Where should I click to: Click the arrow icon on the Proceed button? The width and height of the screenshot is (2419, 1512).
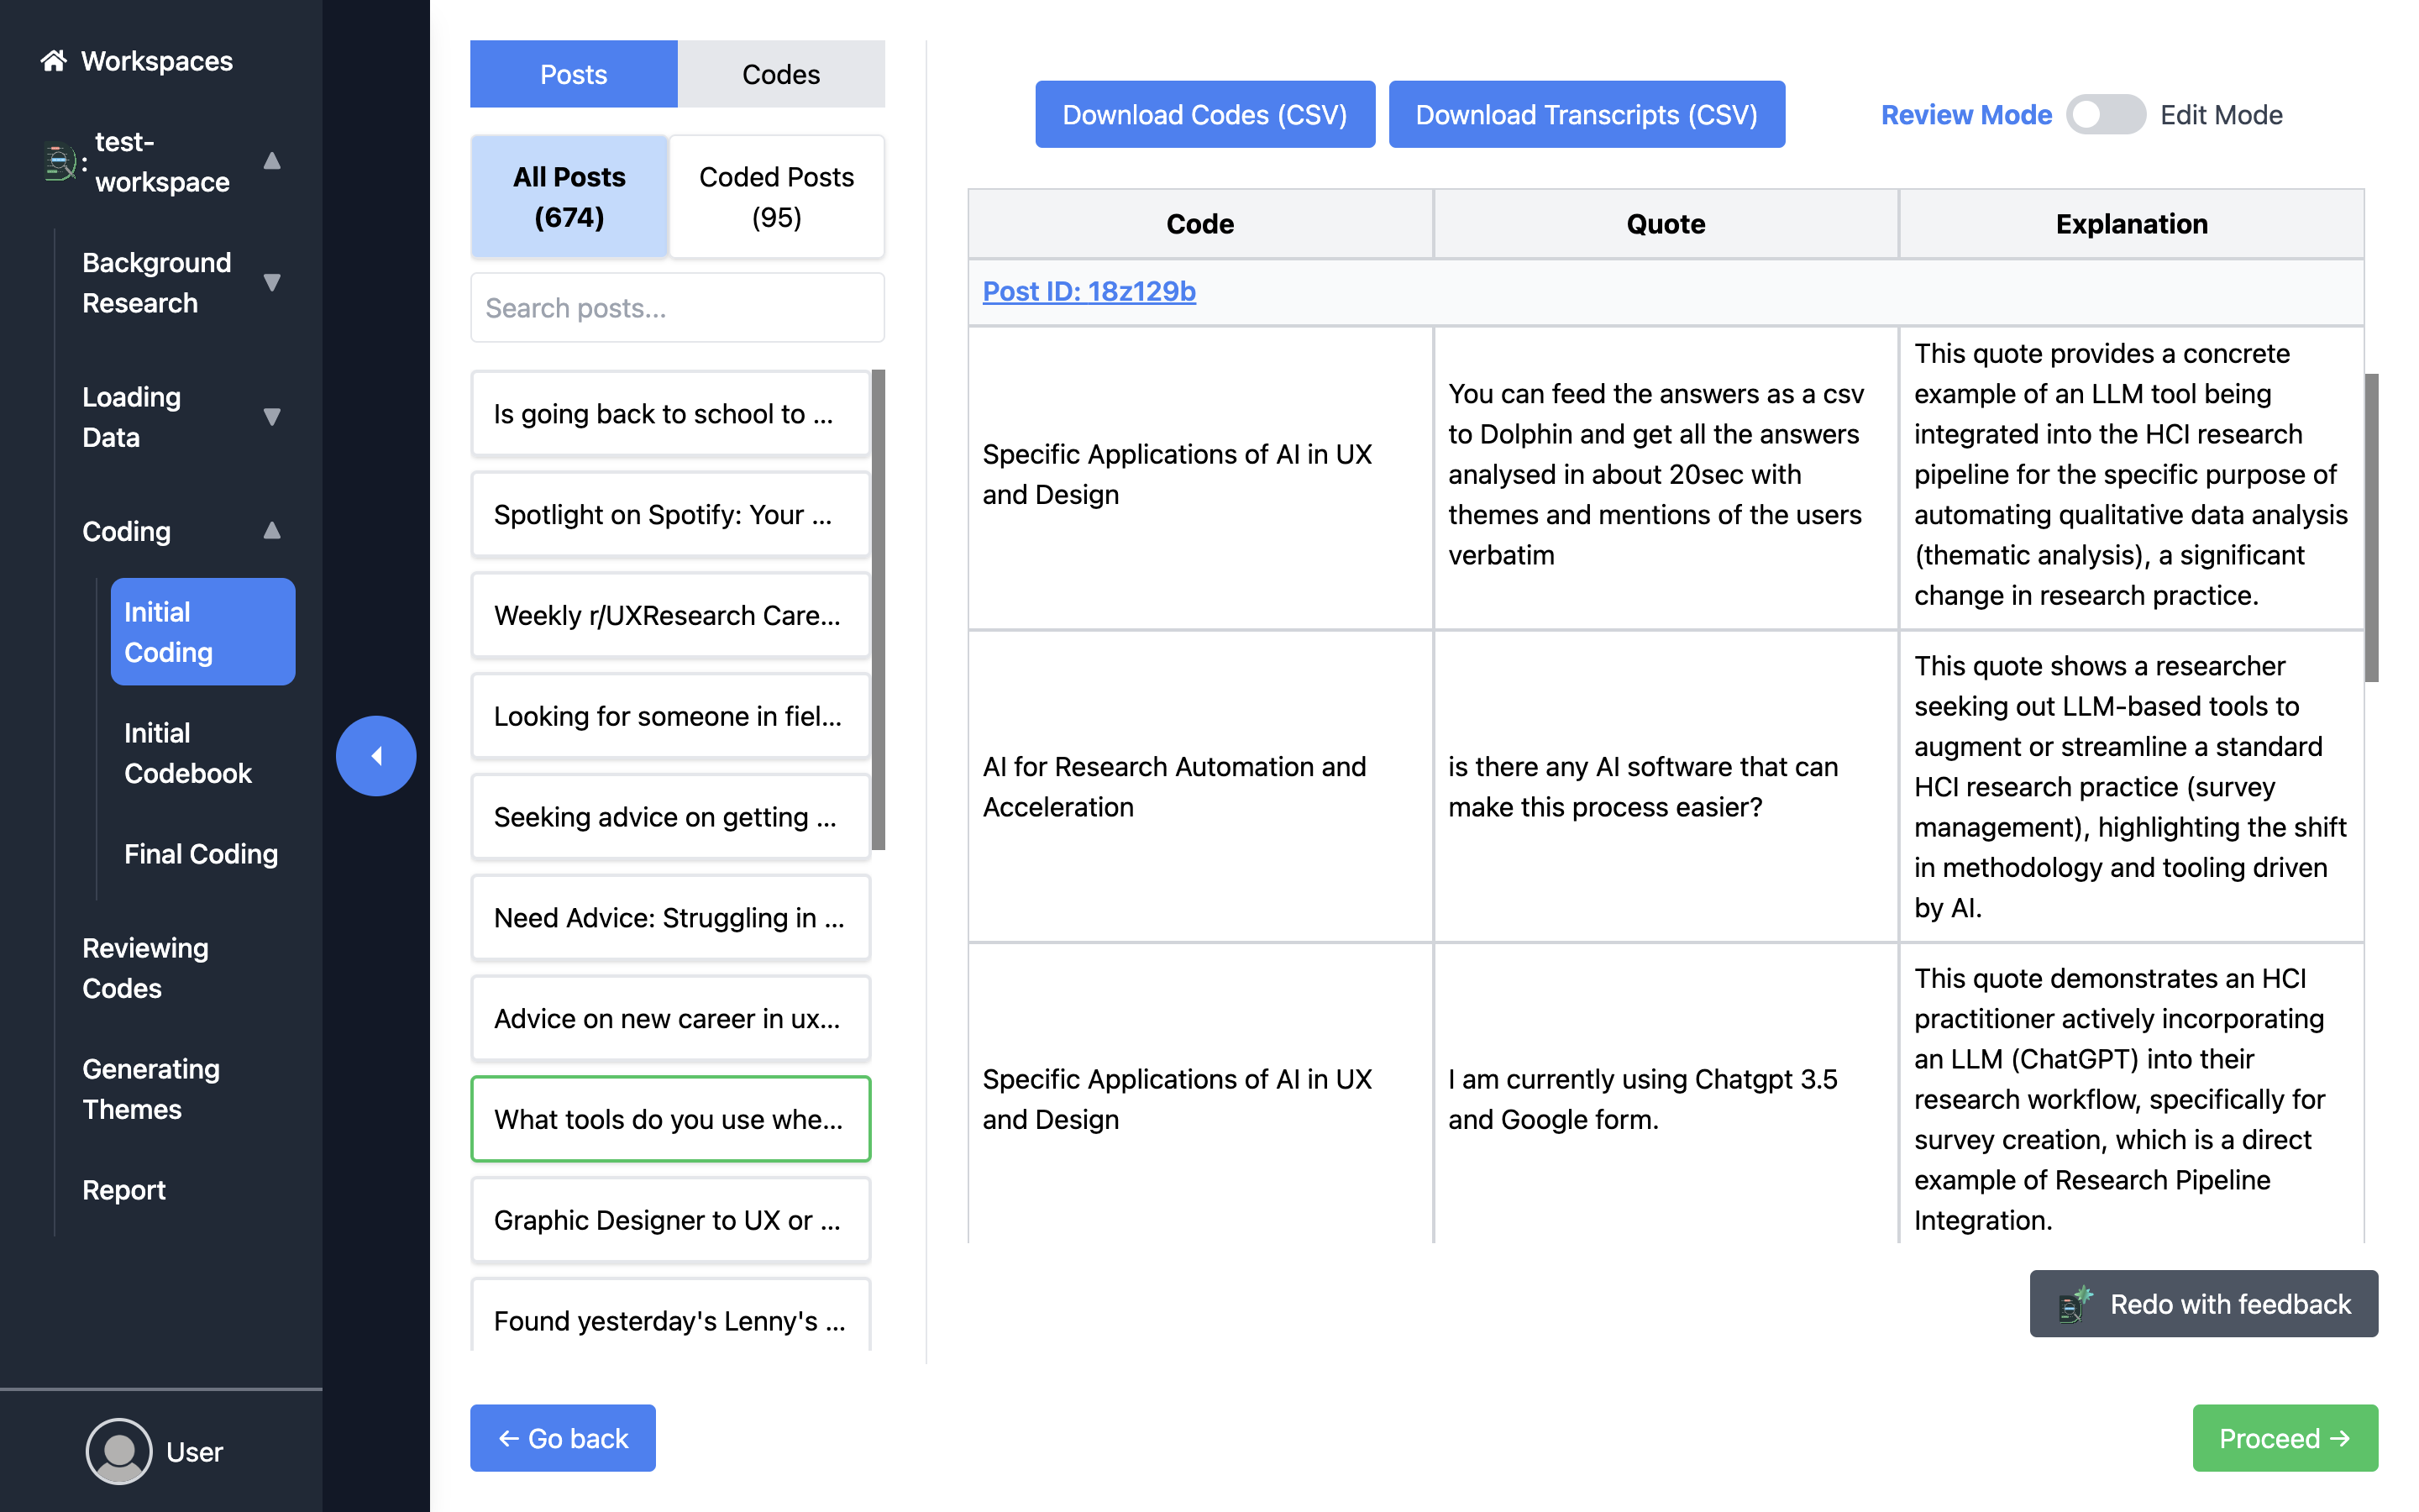click(x=2340, y=1438)
